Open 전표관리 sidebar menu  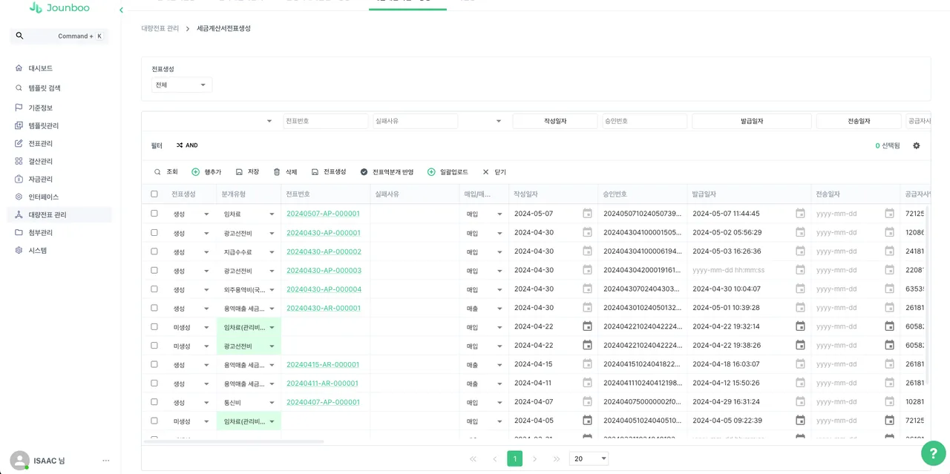(x=40, y=144)
